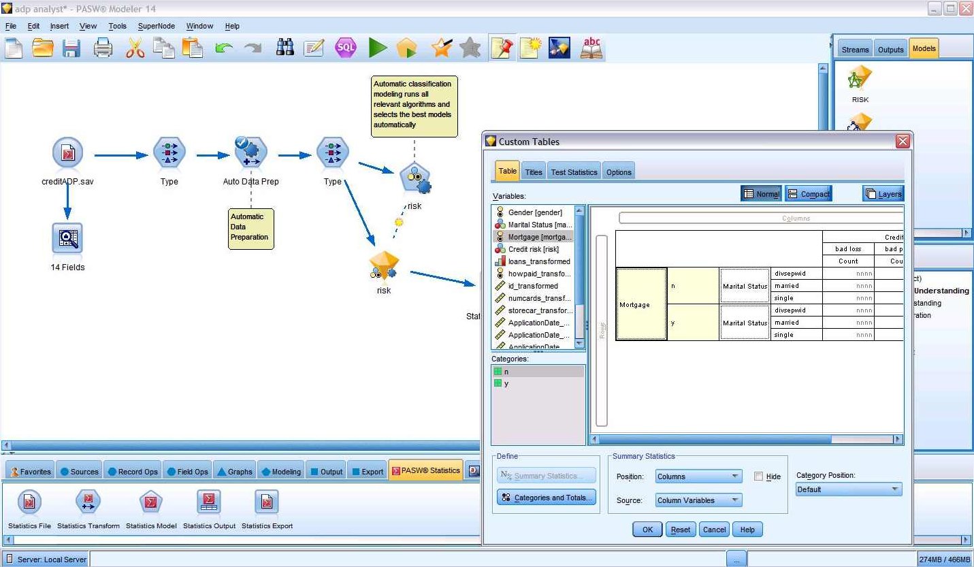Select the Statistics Export palette node
Screen dimensions: 974x567
click(266, 502)
